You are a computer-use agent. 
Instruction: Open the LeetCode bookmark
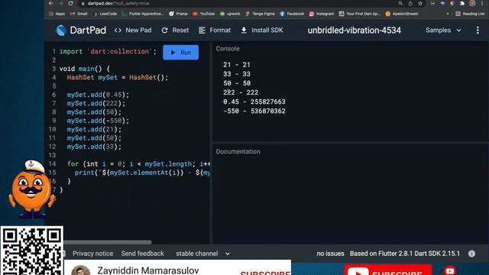pyautogui.click(x=105, y=14)
